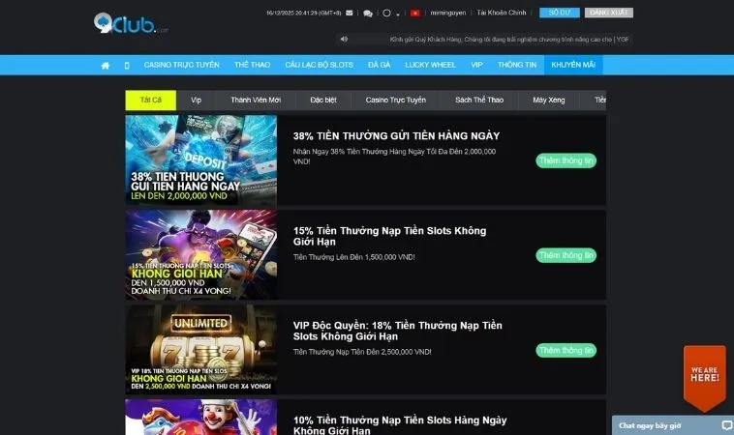The height and width of the screenshot is (435, 734).
Task: Click text Tiền Thưởng Nạp Tiền Đến 2,500,000 VND!
Action: pos(362,352)
